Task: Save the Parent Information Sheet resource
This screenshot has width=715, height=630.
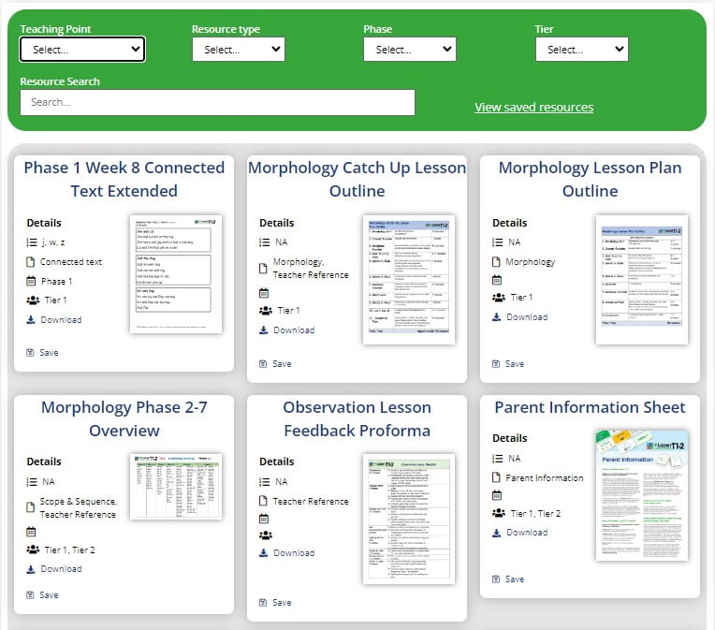Action: (x=497, y=579)
